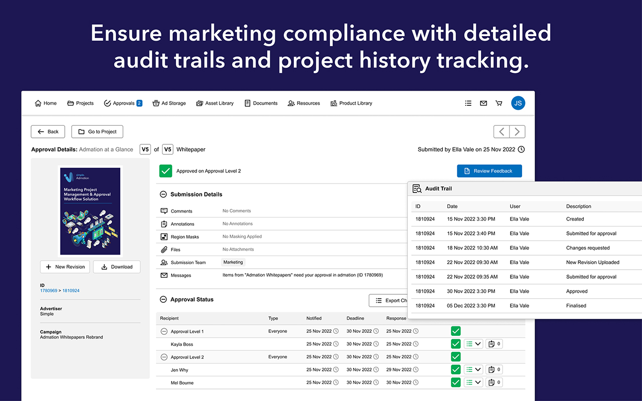This screenshot has height=401, width=642.
Task: Click the Export Checklist button
Action: [389, 300]
